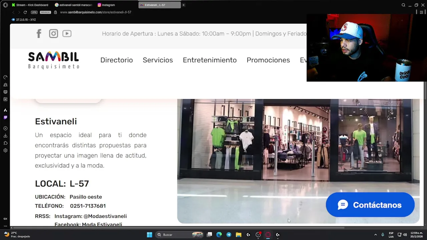Image resolution: width=427 pixels, height=240 pixels.
Task: Click the Estivaneli storefront photo
Action: [298, 161]
